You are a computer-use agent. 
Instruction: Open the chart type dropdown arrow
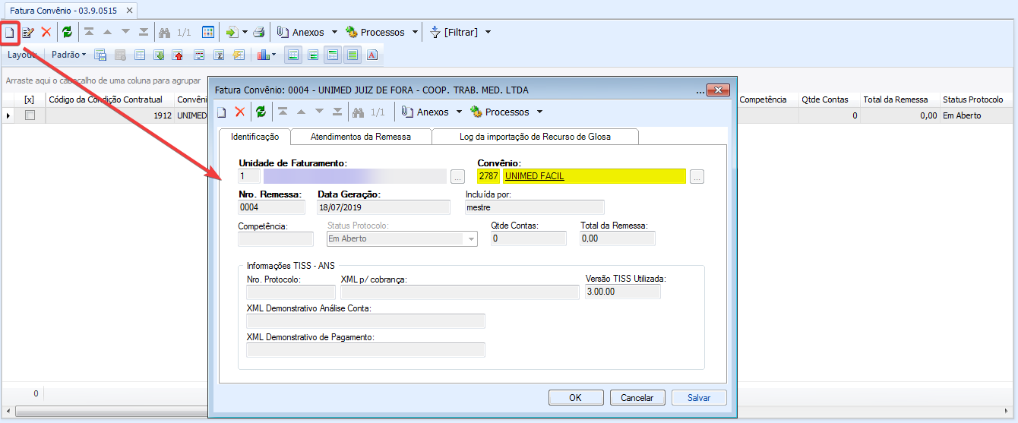[274, 55]
